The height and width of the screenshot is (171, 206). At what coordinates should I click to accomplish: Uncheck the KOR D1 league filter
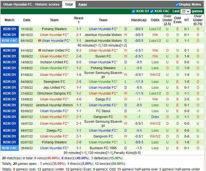134,11
